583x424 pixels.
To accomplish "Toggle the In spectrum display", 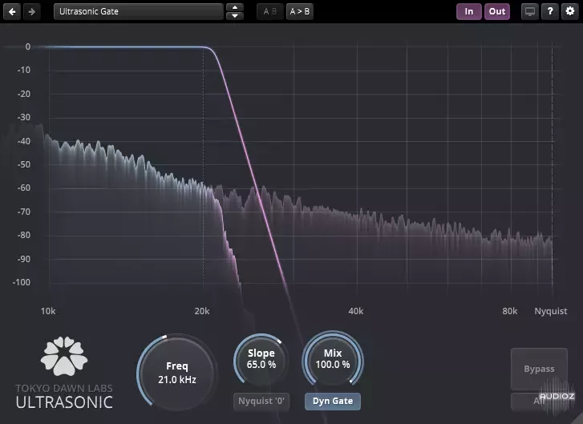I will 469,11.
